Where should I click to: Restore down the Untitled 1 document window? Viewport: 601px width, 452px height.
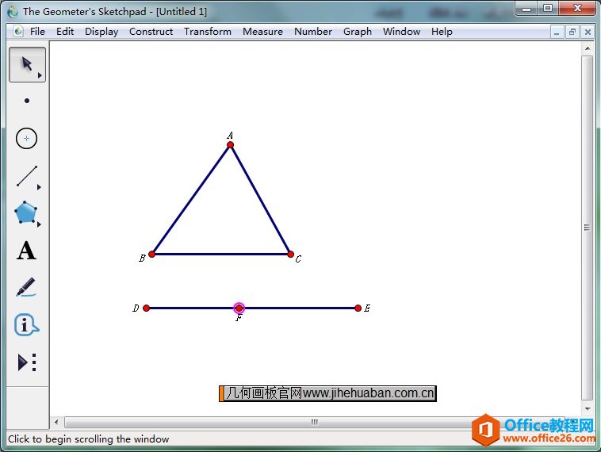[x=572, y=33]
